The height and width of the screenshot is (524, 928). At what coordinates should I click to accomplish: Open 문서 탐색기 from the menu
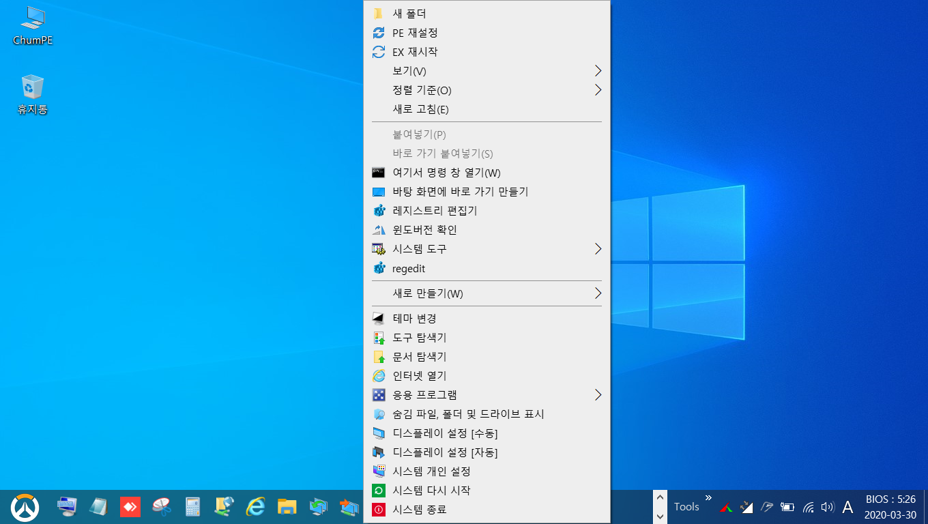[486, 357]
